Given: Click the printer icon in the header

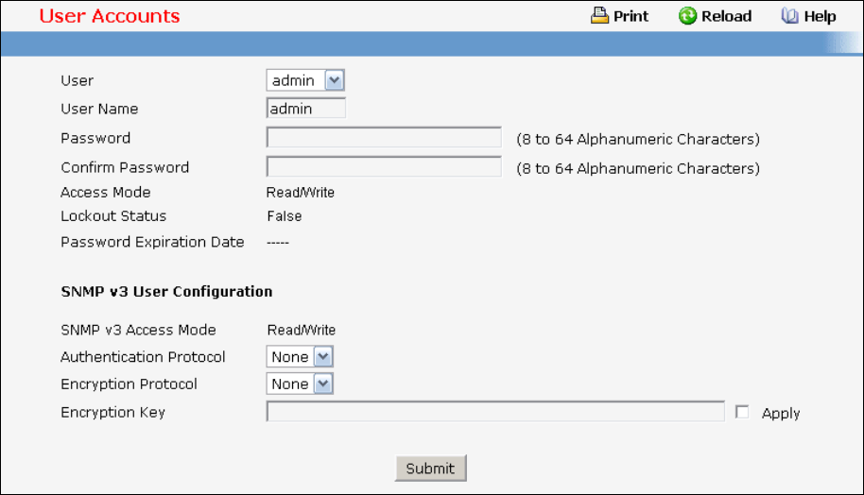Looking at the screenshot, I should click(x=599, y=16).
